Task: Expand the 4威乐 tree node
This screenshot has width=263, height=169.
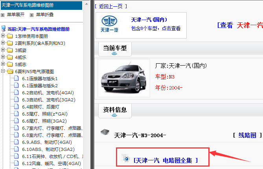Action: pyautogui.click(x=3, y=57)
